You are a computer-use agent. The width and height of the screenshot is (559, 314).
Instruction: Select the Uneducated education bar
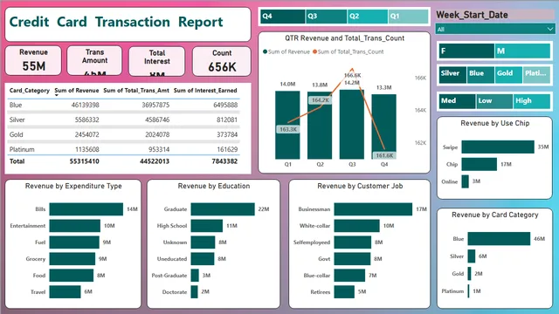pos(203,259)
